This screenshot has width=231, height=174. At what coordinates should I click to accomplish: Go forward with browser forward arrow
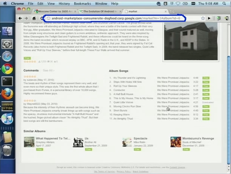coord(26,18)
